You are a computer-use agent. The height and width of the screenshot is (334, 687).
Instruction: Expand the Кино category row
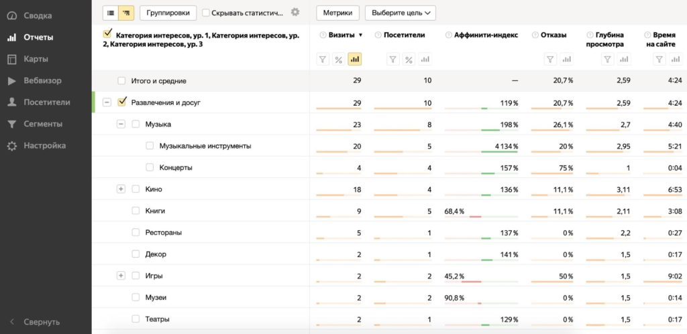[x=121, y=189]
